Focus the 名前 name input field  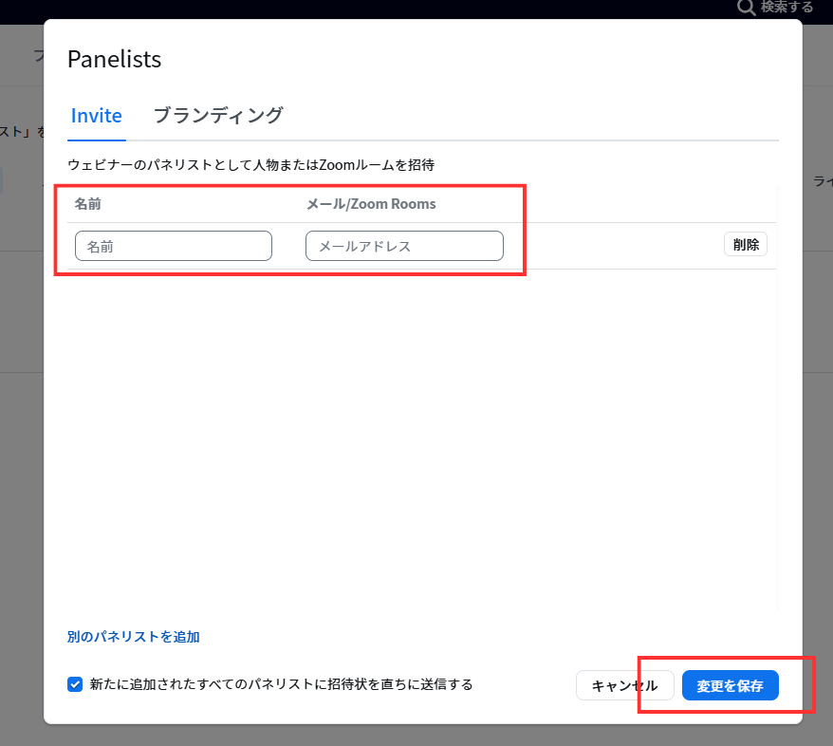tap(174, 246)
